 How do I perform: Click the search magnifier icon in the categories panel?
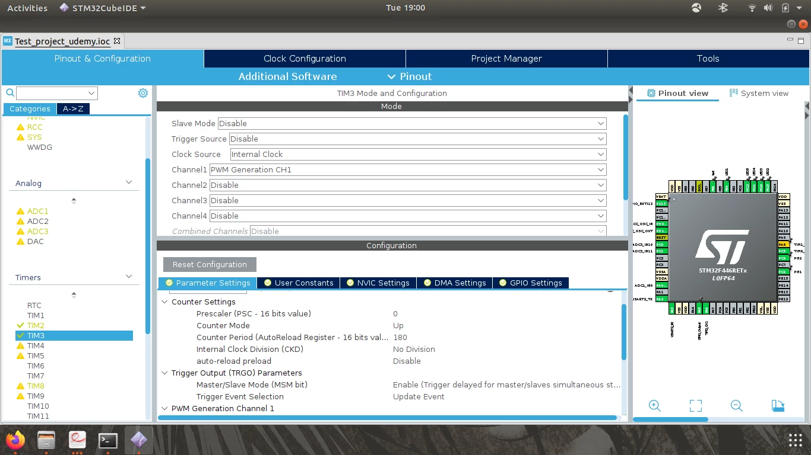point(10,93)
